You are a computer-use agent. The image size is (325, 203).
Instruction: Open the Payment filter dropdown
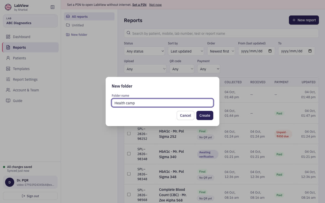209,69
